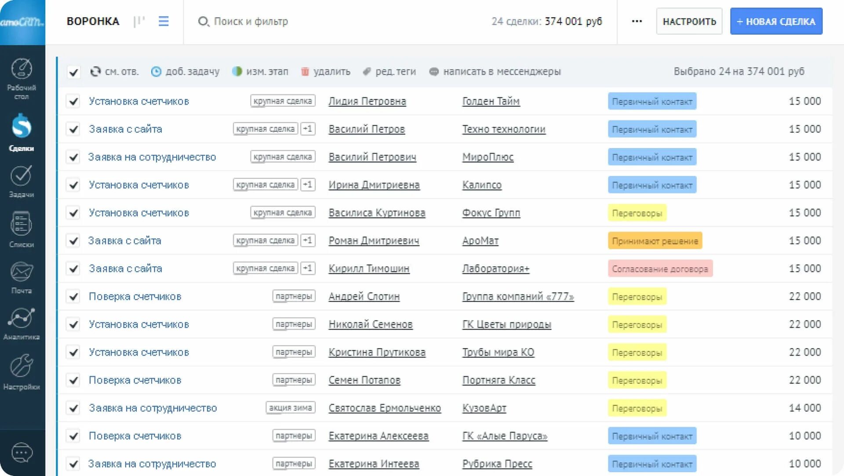Open company link Лаборатория+
Image resolution: width=844 pixels, height=476 pixels.
coord(495,269)
